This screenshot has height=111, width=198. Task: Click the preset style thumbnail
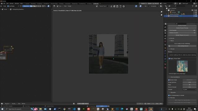pyautogui.click(x=182, y=66)
